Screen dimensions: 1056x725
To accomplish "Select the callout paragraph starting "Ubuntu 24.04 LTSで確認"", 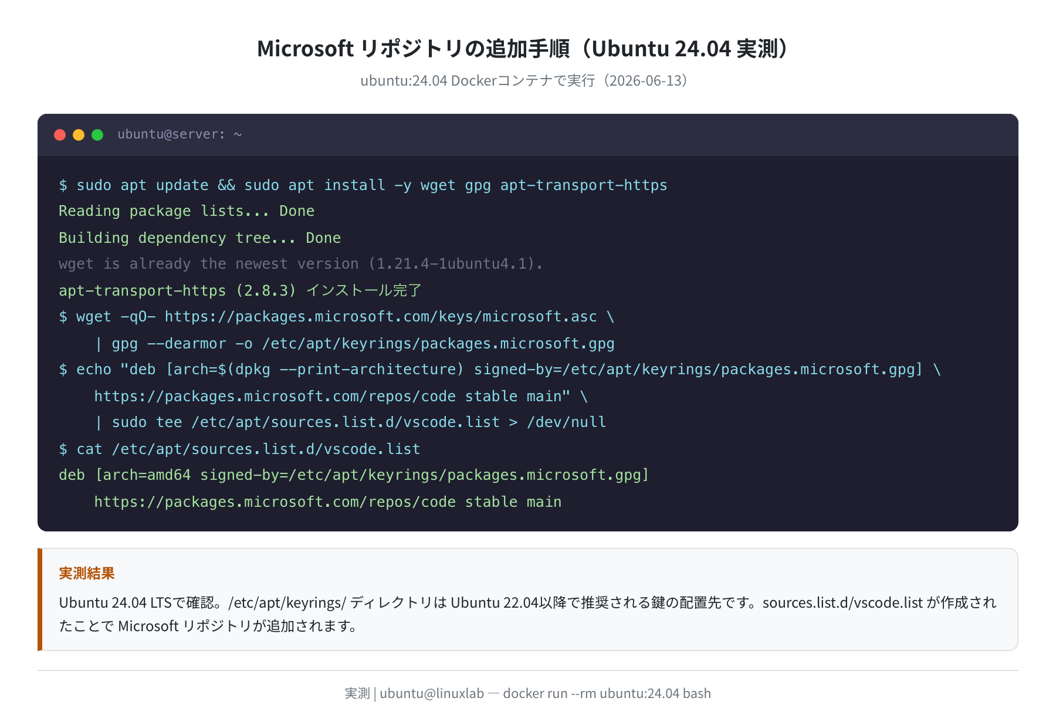I will coord(527,614).
